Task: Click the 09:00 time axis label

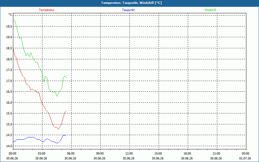Action: pos(100,154)
